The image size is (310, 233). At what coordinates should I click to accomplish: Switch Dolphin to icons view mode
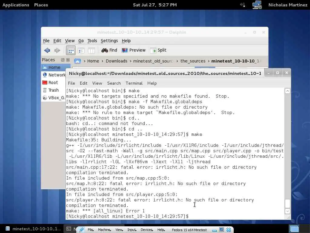(71, 50)
